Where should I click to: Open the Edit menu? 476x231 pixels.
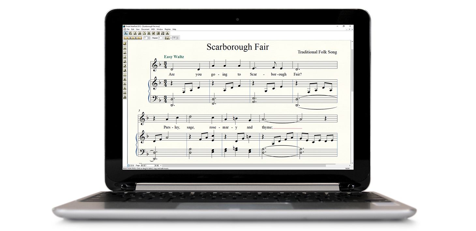[x=133, y=29]
